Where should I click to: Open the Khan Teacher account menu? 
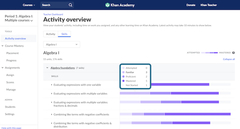point(208,5)
